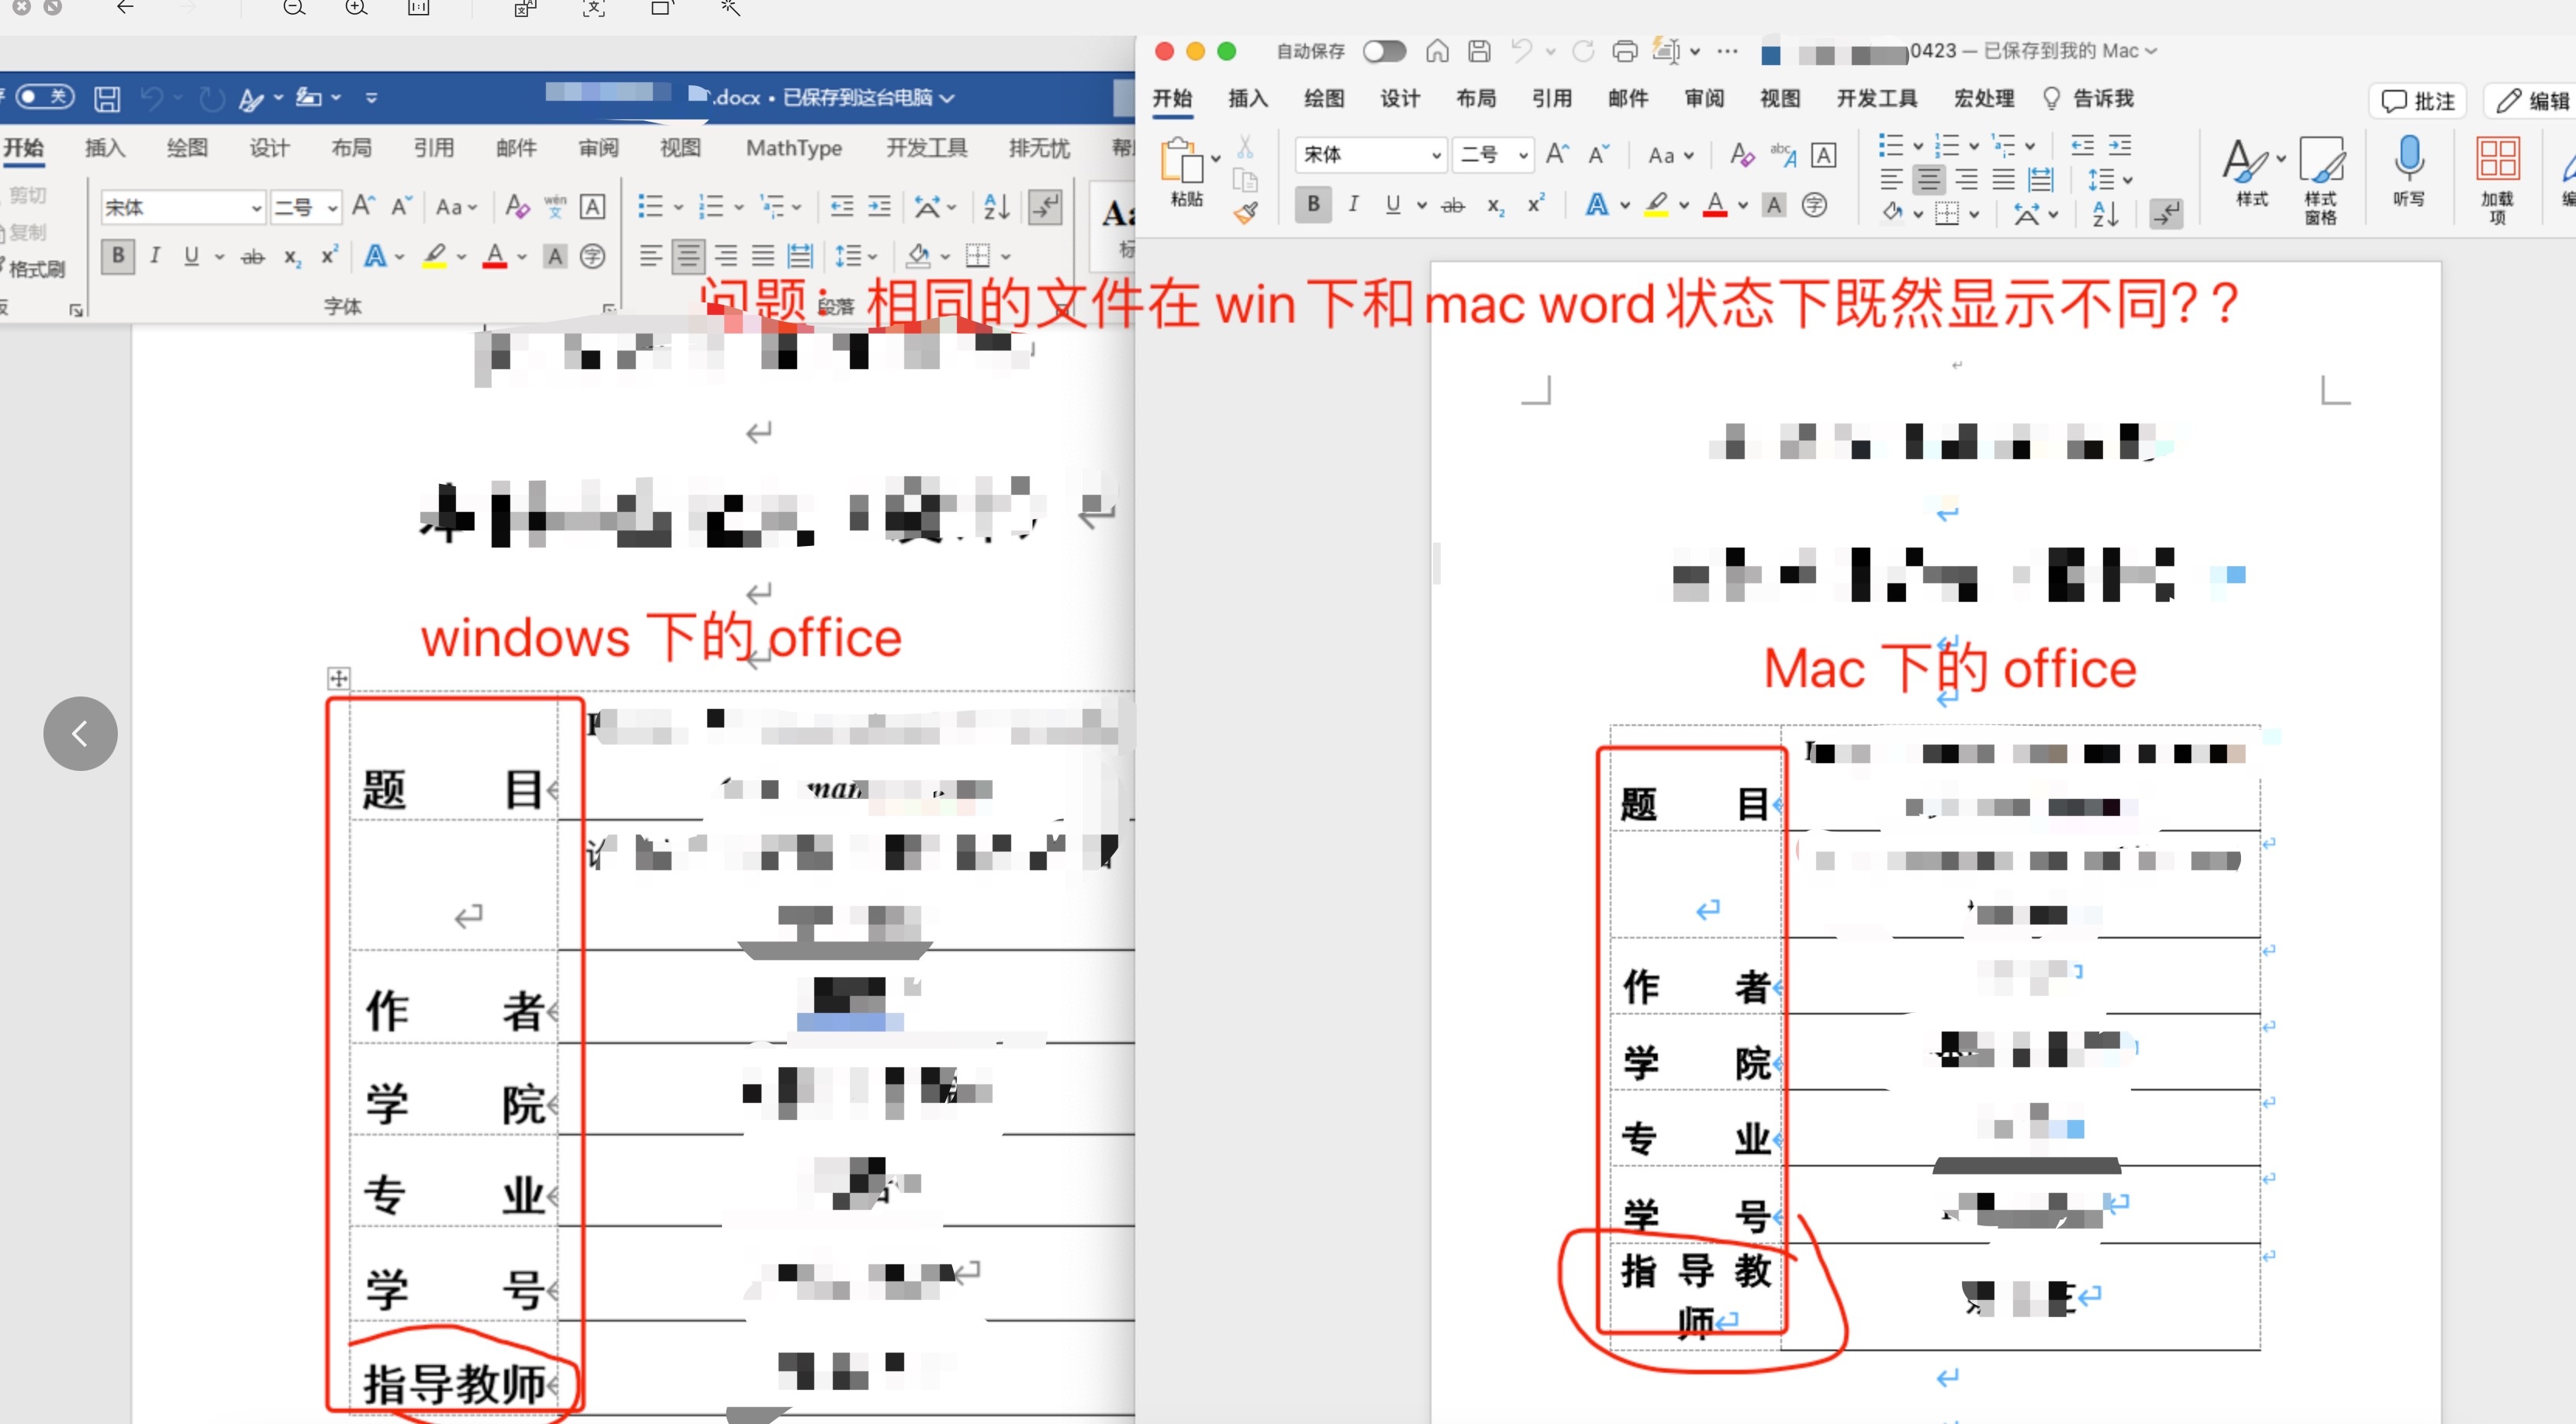
Task: Click Home icon in Mac Word toolbar
Action: 1437,51
